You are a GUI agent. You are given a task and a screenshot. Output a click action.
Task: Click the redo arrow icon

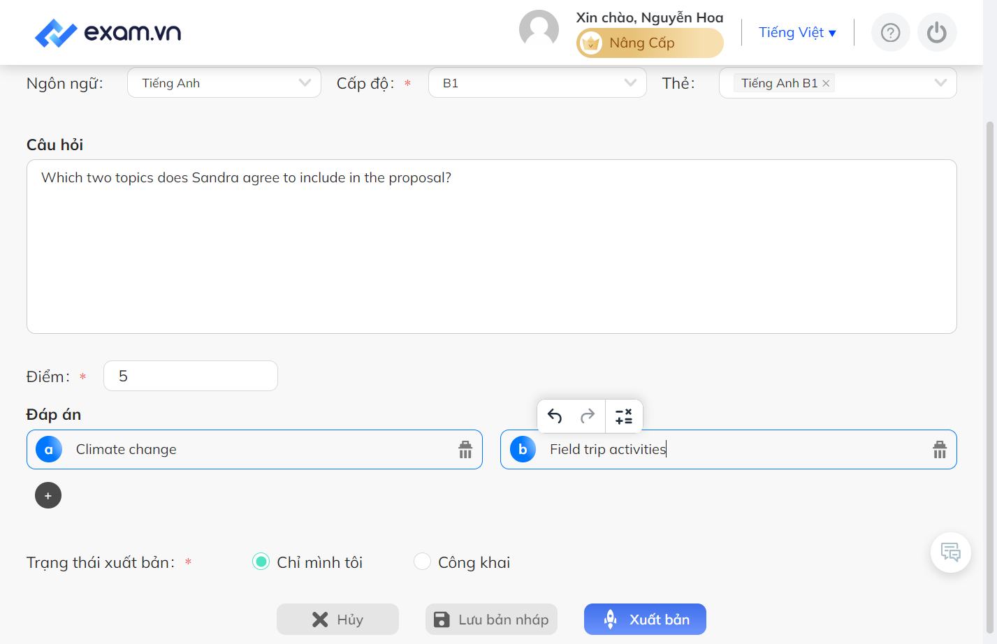[x=588, y=416]
